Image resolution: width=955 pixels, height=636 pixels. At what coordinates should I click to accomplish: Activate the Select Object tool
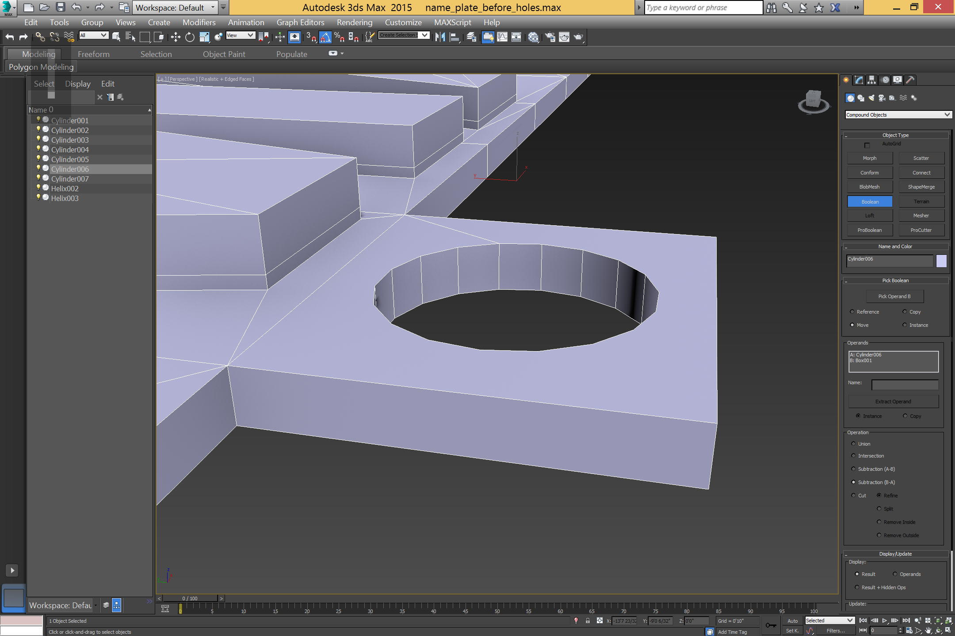[x=116, y=37]
